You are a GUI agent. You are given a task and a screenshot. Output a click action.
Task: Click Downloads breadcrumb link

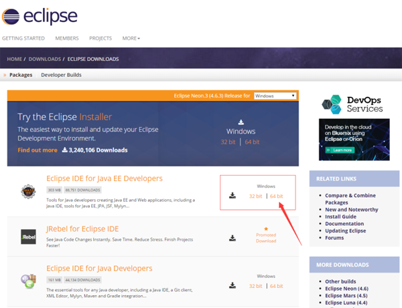pyautogui.click(x=45, y=59)
